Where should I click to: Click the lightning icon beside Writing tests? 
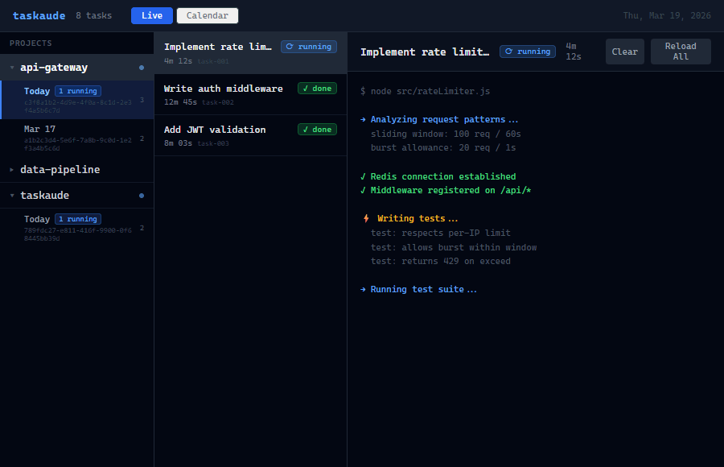coord(366,218)
